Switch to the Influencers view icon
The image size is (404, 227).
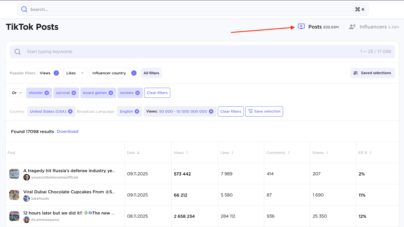tap(352, 26)
